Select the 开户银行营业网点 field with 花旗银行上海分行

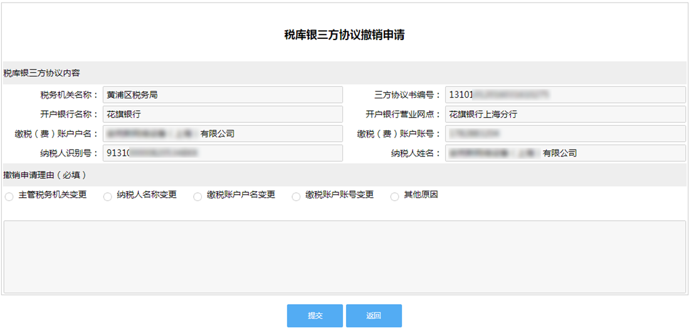tap(565, 115)
